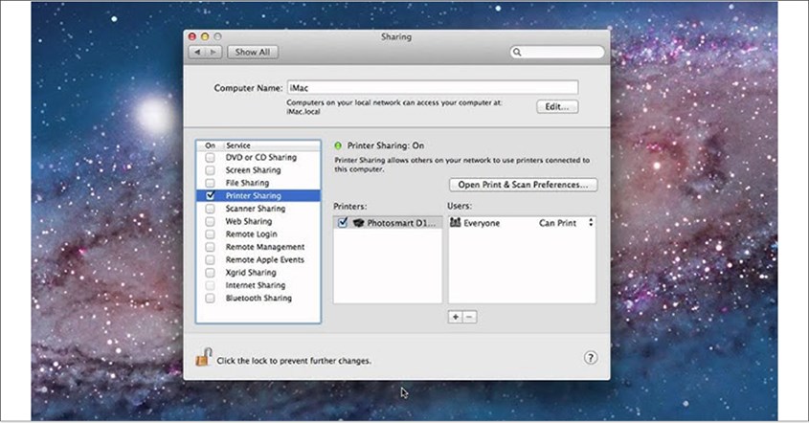809x423 pixels.
Task: Click the Edit... button for computer name
Action: (x=557, y=107)
